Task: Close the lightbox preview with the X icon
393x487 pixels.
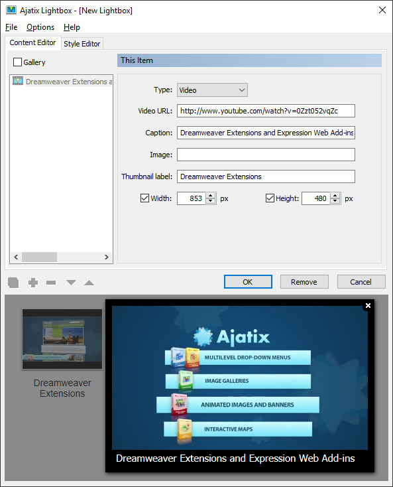Action: [x=368, y=306]
